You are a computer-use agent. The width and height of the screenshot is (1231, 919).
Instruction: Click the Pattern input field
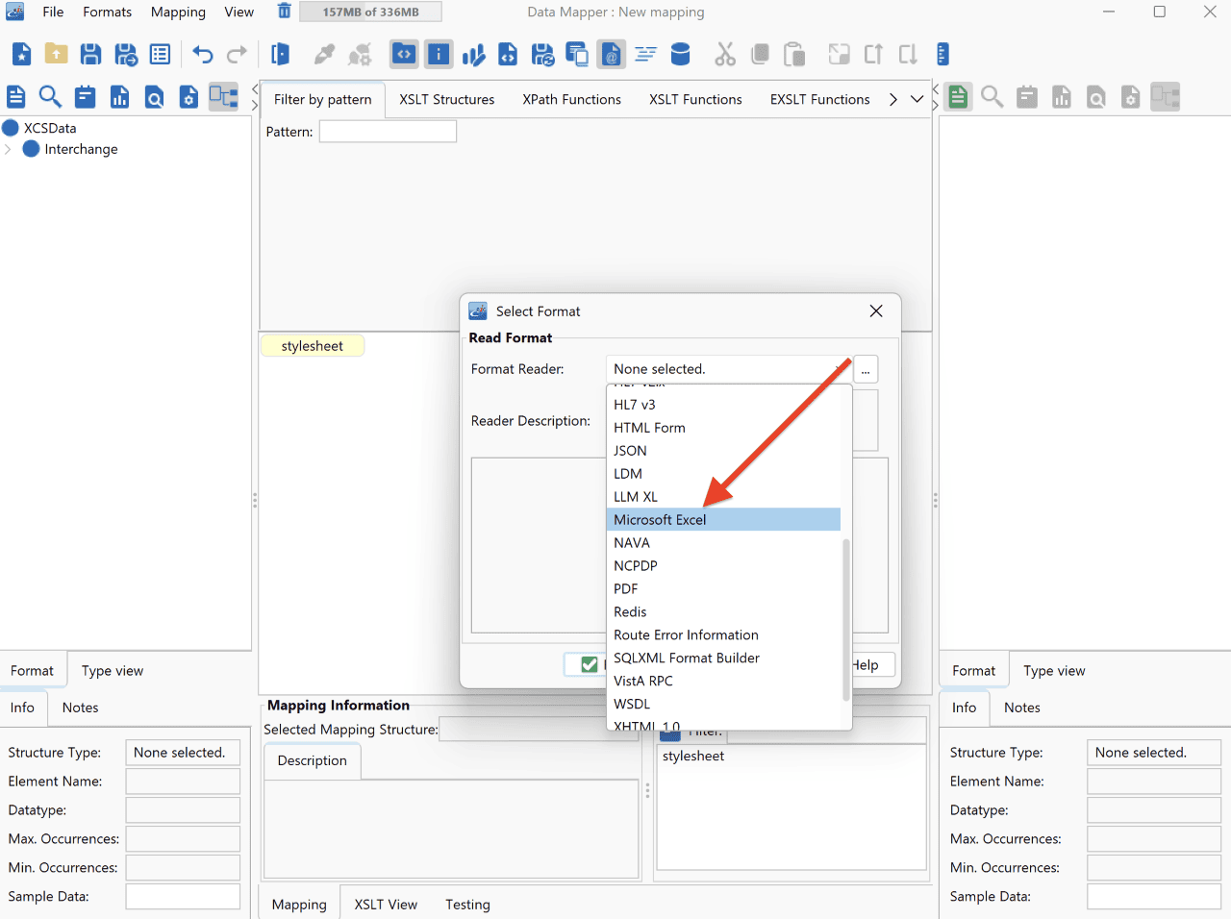point(388,132)
